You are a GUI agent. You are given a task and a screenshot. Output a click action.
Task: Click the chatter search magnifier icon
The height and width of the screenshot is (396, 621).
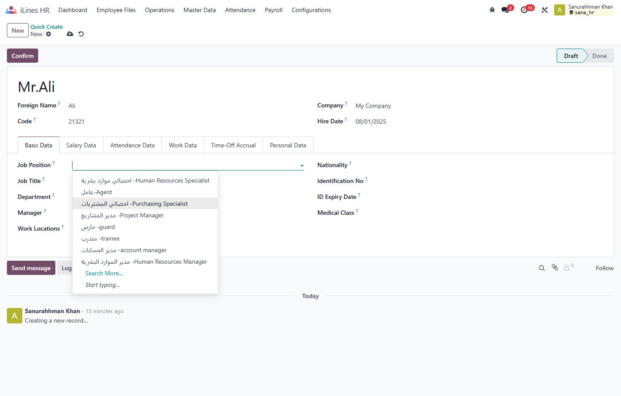click(542, 268)
